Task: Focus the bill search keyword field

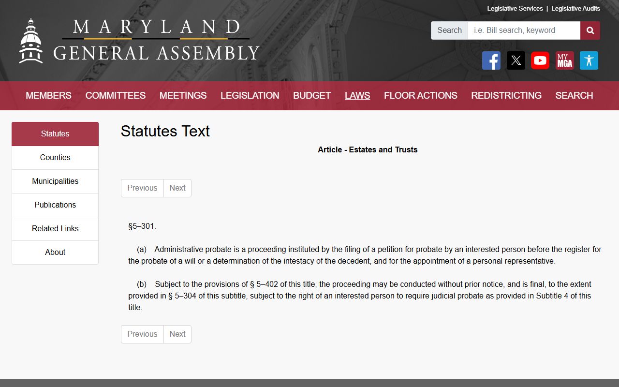Action: tap(524, 30)
